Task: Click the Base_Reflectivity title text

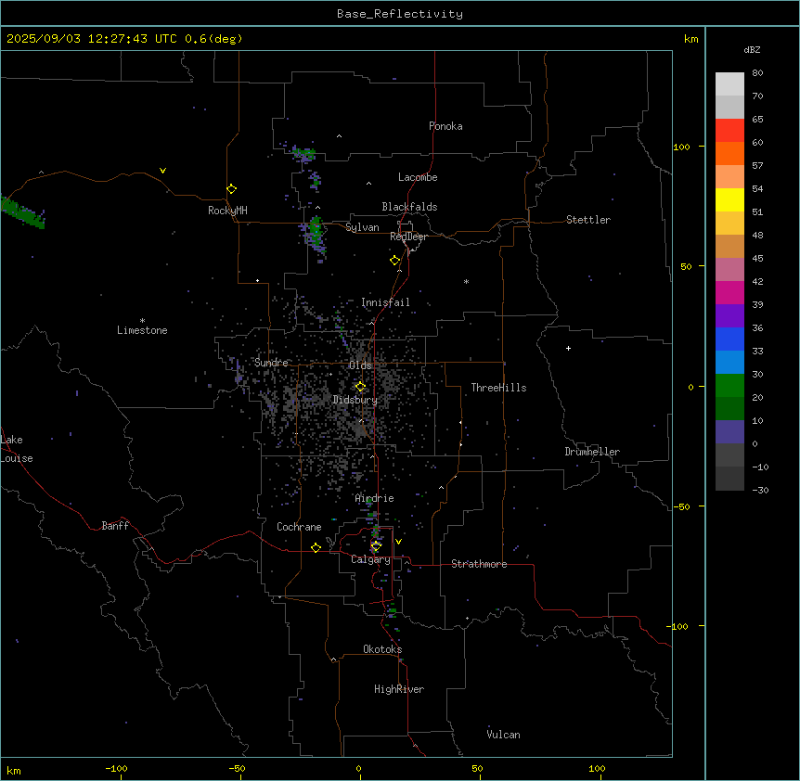Action: [x=400, y=14]
